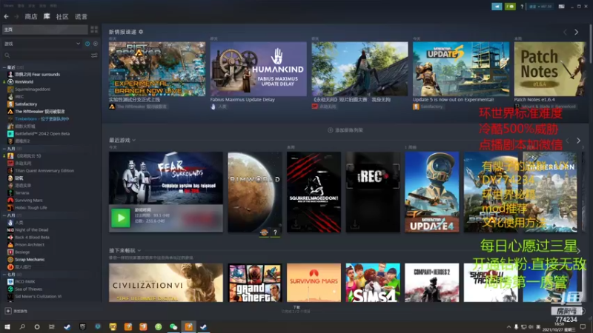
Task: Toggle ready-to-play games filter
Action: (96, 44)
